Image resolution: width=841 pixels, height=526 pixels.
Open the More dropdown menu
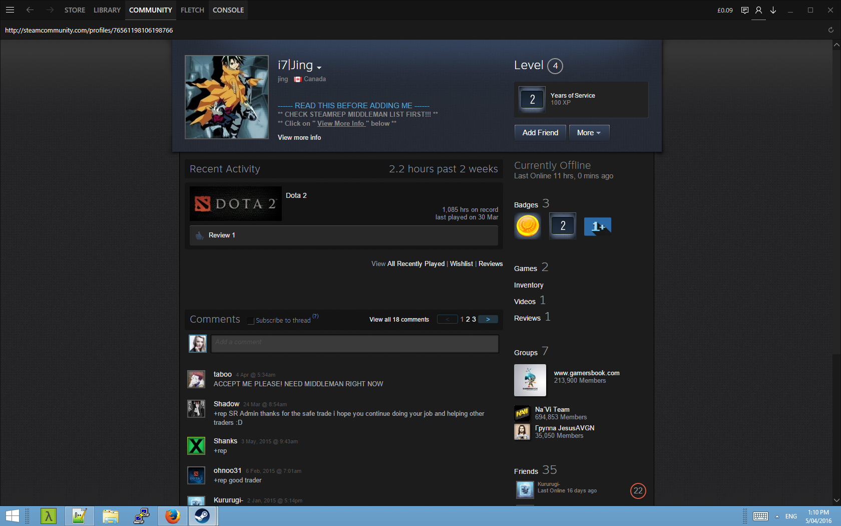[589, 133]
